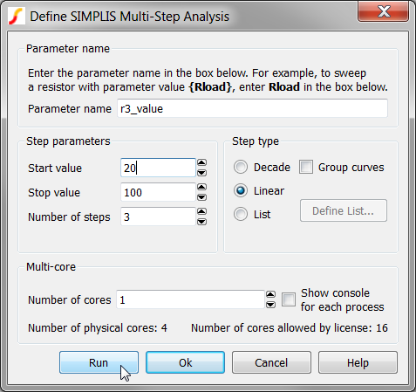Viewport: 416px width, 392px height.
Task: Select the Number of steps field
Action: pyautogui.click(x=158, y=217)
